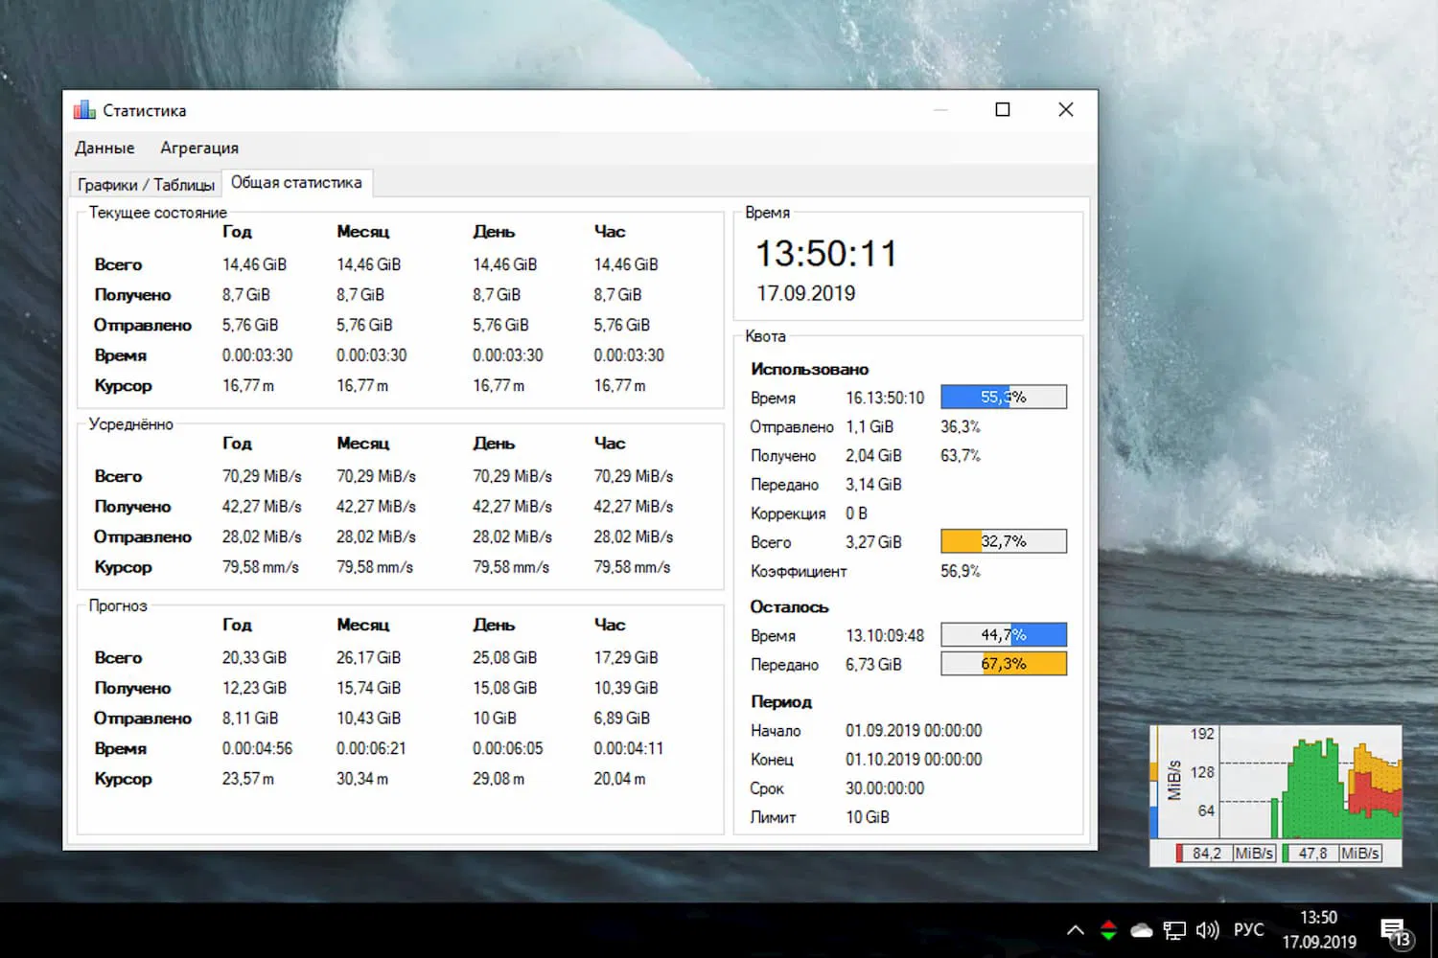Screen dimensions: 1438x958
Task: Click the traffic graph in the floating widget
Action: (x=1313, y=786)
